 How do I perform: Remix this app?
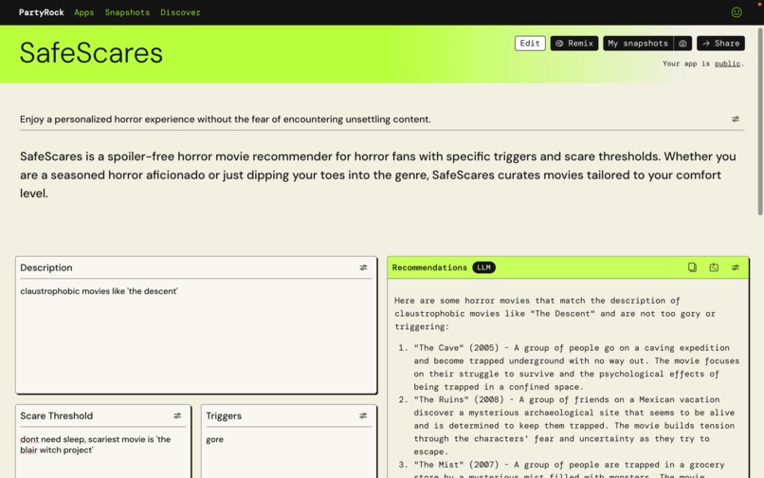(574, 44)
